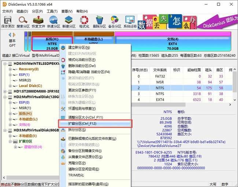Select the FAT32 row in partition table
The image size is (238, 187).
[182, 77]
